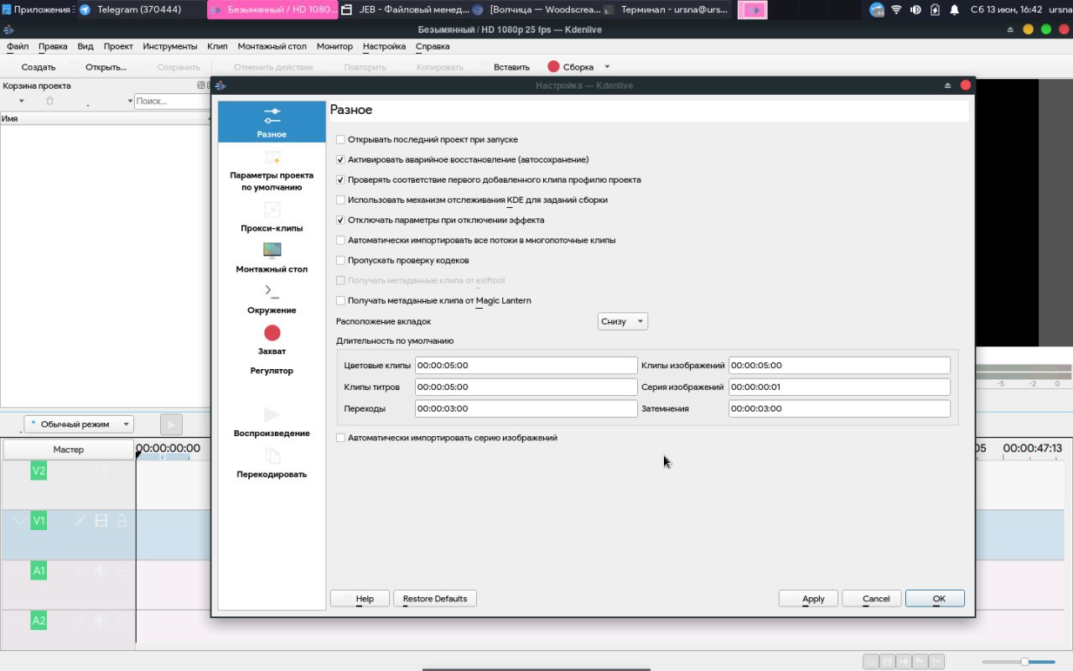Open the volume tray icon

915,10
